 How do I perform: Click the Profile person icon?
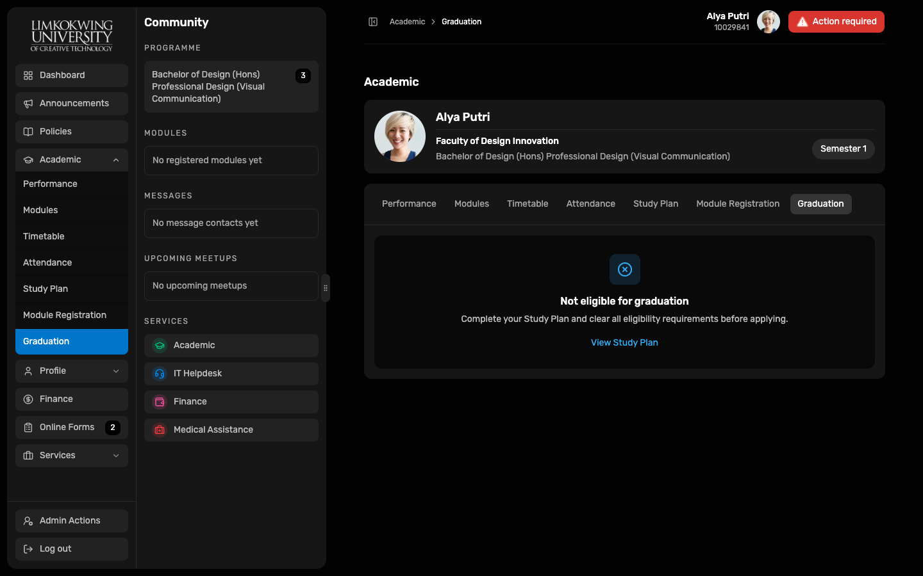pos(28,371)
